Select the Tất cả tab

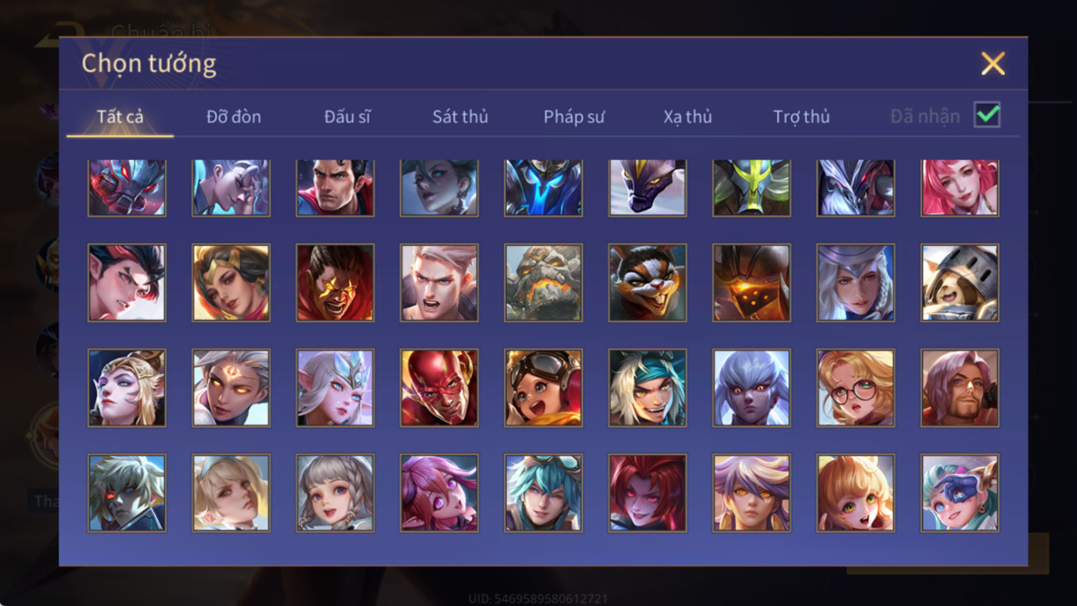click(x=120, y=117)
